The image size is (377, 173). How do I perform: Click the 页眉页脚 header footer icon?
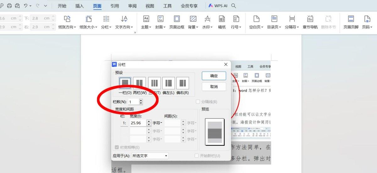click(351, 23)
